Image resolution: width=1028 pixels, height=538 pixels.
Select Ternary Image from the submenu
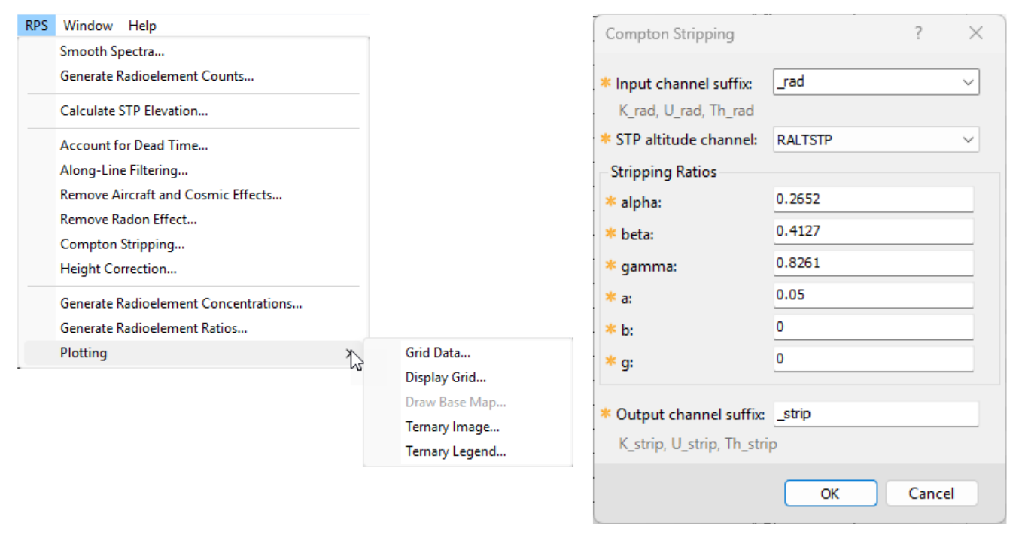[x=452, y=427]
